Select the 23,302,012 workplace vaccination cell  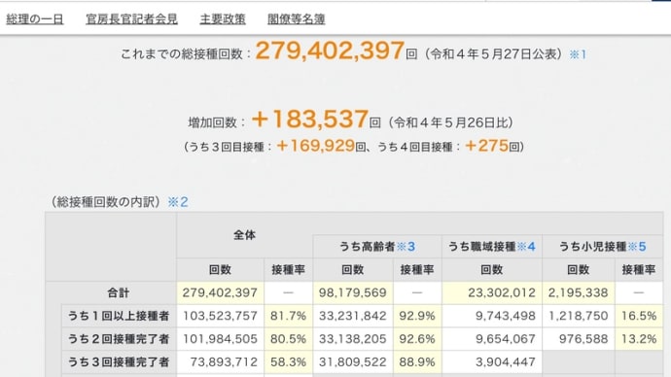click(492, 292)
